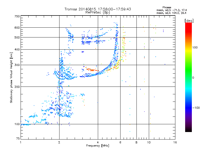
Task: Click the y-axis tick label '750'
Action: 17,16
